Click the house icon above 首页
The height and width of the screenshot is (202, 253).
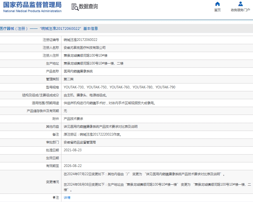pyautogui.click(x=217, y=4)
